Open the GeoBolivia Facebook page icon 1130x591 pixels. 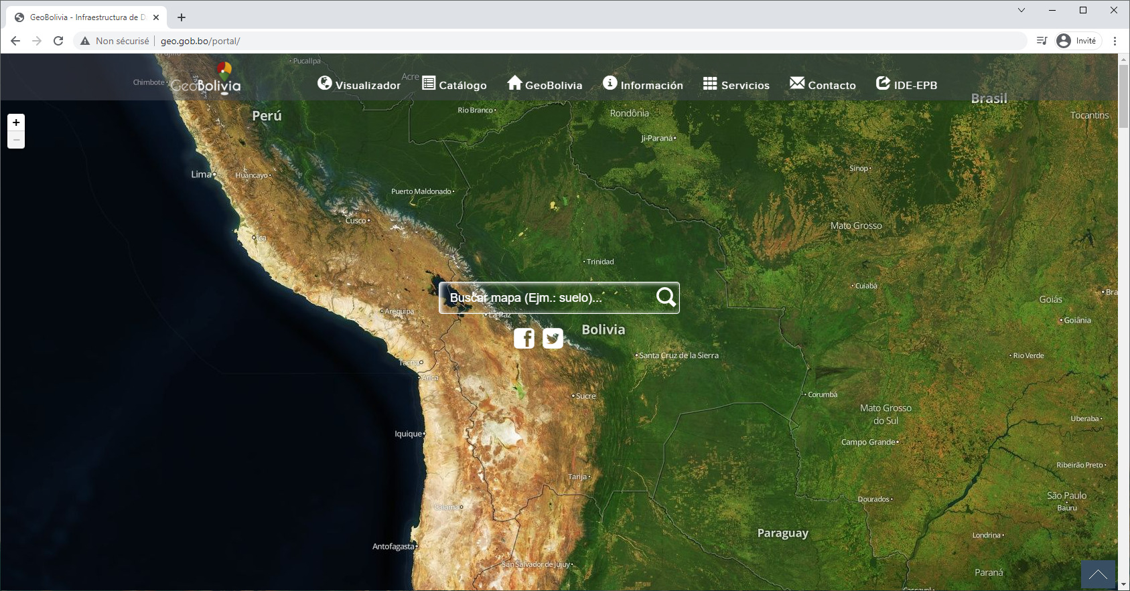524,339
